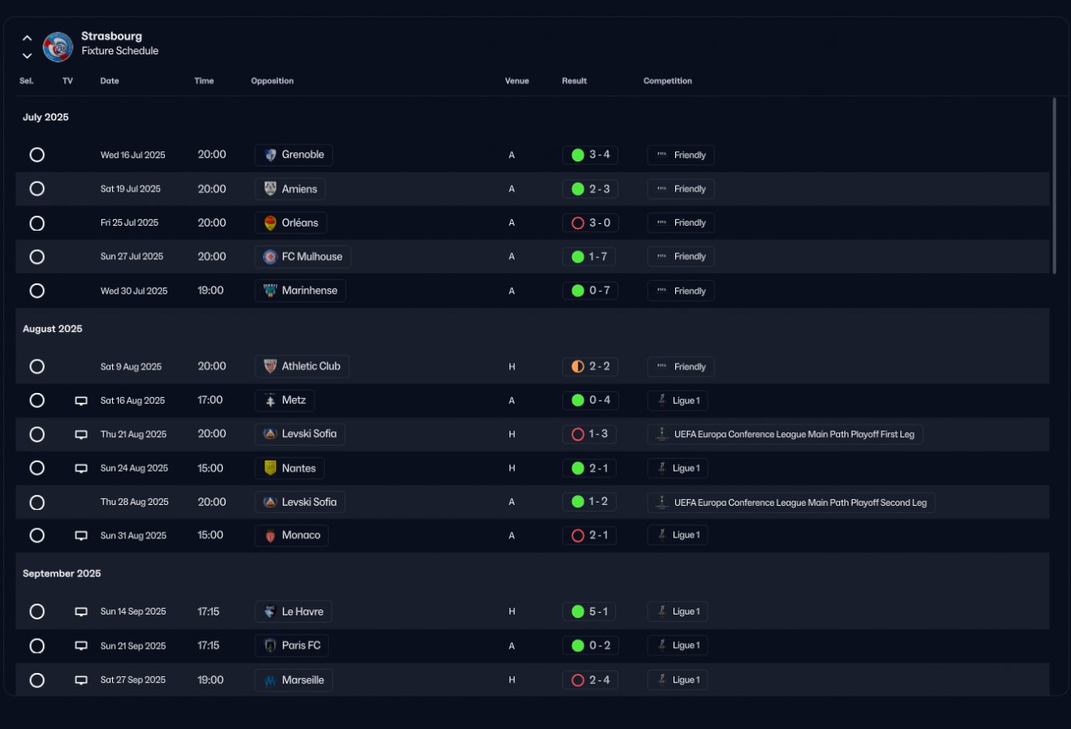This screenshot has width=1071, height=729.
Task: Sort by the Competition column header
Action: 668,81
